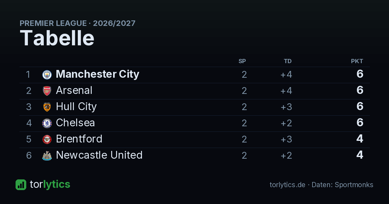Click the torlytics green chart logo icon

(x=21, y=185)
